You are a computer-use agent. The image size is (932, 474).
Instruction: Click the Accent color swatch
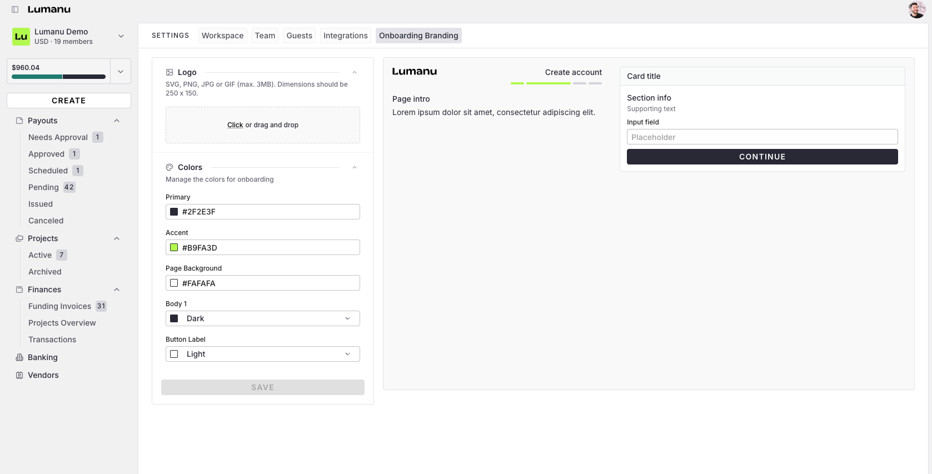[x=174, y=247]
